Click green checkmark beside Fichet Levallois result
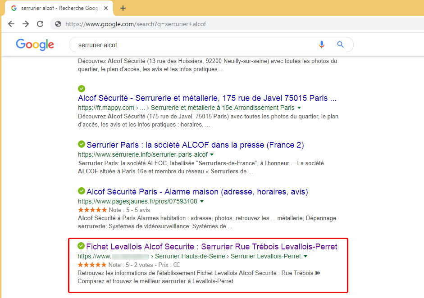 [81, 246]
